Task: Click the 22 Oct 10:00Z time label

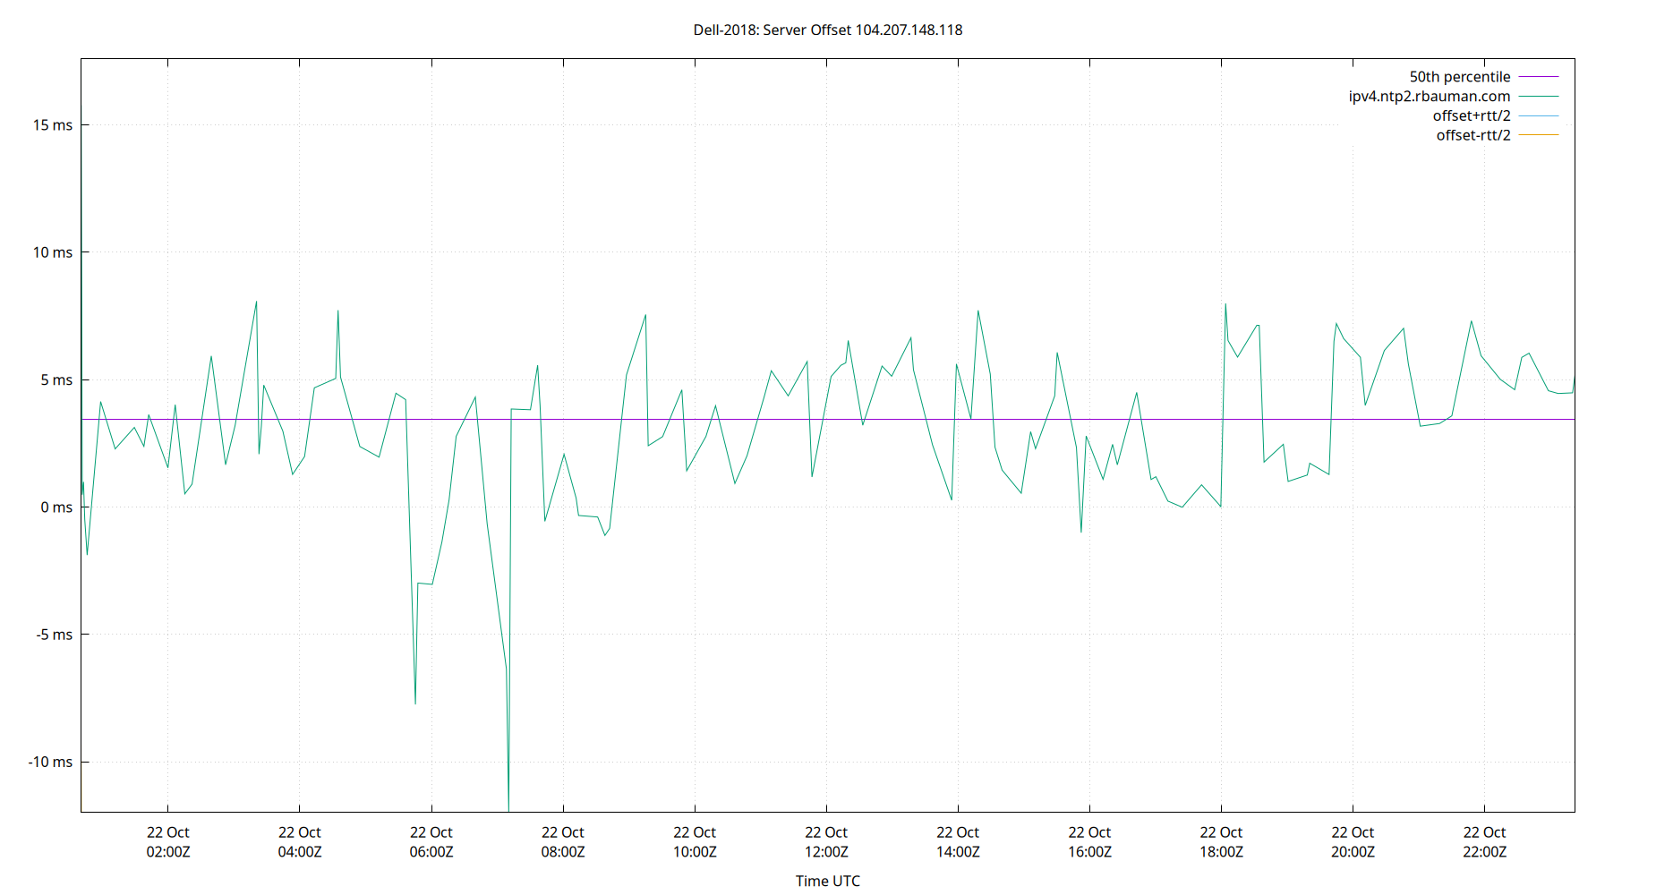Action: (695, 842)
